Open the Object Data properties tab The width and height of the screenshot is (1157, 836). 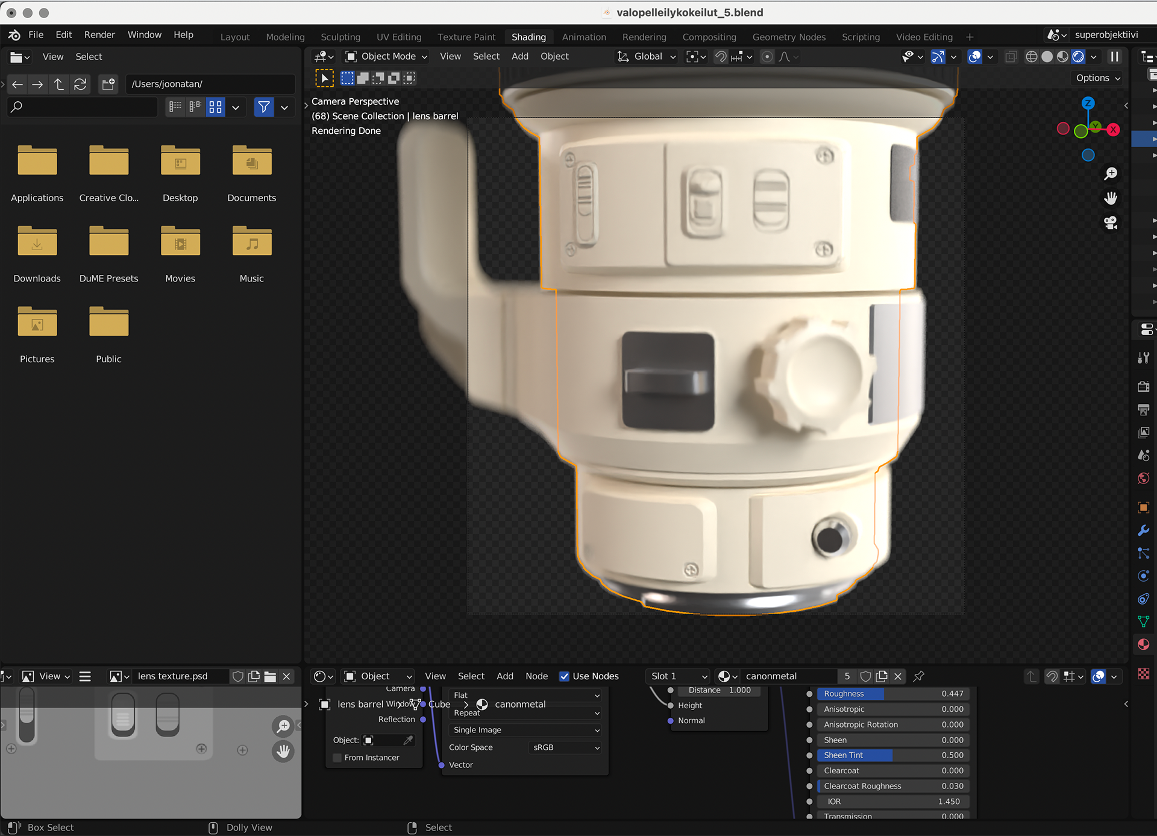[1143, 621]
